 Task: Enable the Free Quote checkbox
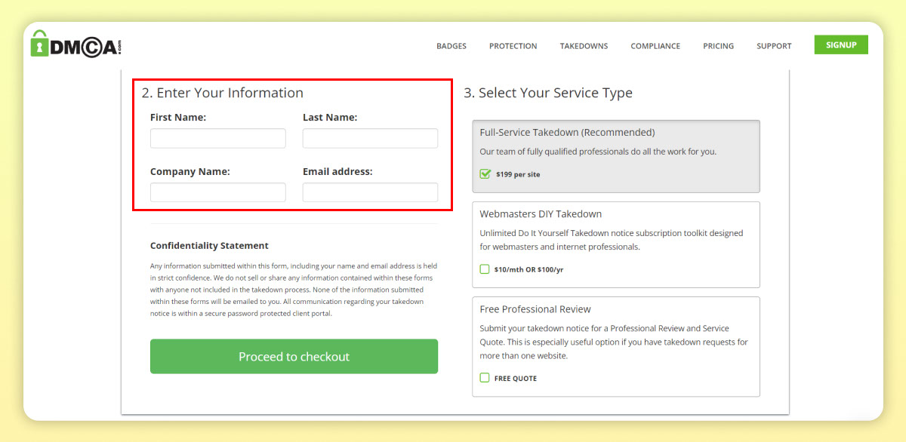[485, 378]
